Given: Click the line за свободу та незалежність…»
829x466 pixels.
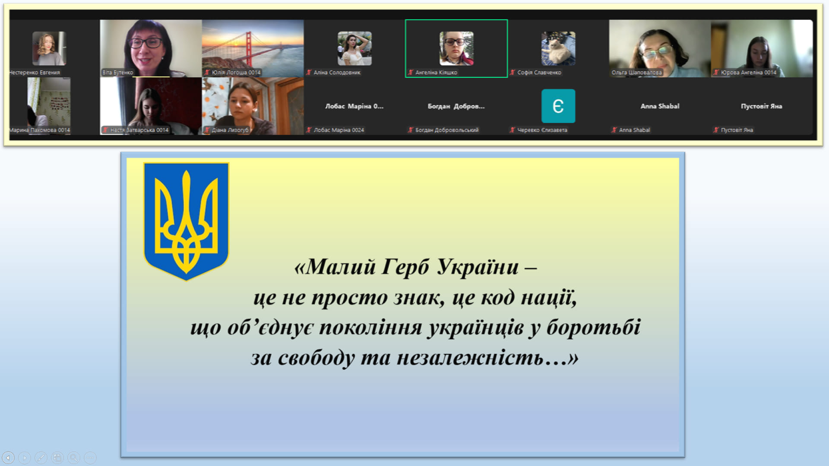Looking at the screenshot, I should click(414, 358).
